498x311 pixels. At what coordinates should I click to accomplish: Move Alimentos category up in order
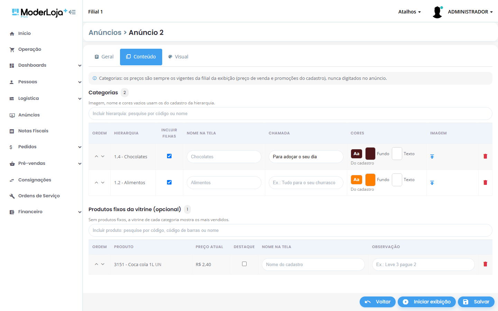[96, 182]
